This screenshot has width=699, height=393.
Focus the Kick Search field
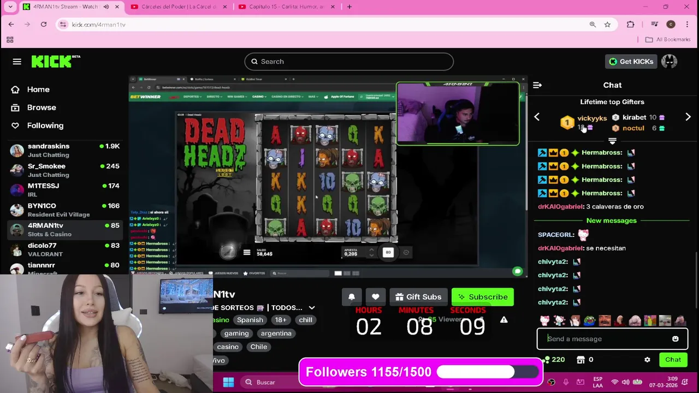[349, 62]
